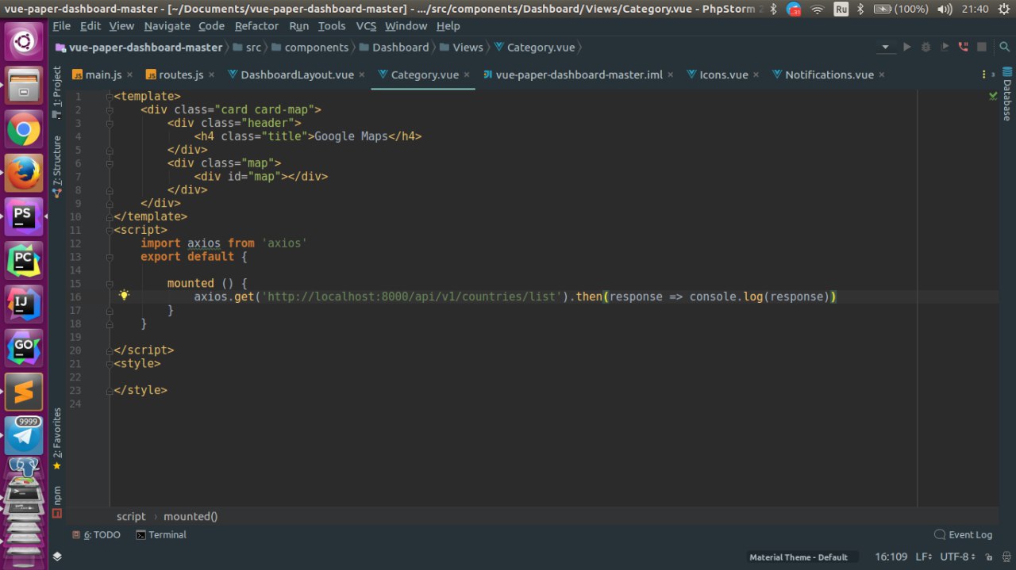Click the 16:109 caret position indicator

pos(891,557)
